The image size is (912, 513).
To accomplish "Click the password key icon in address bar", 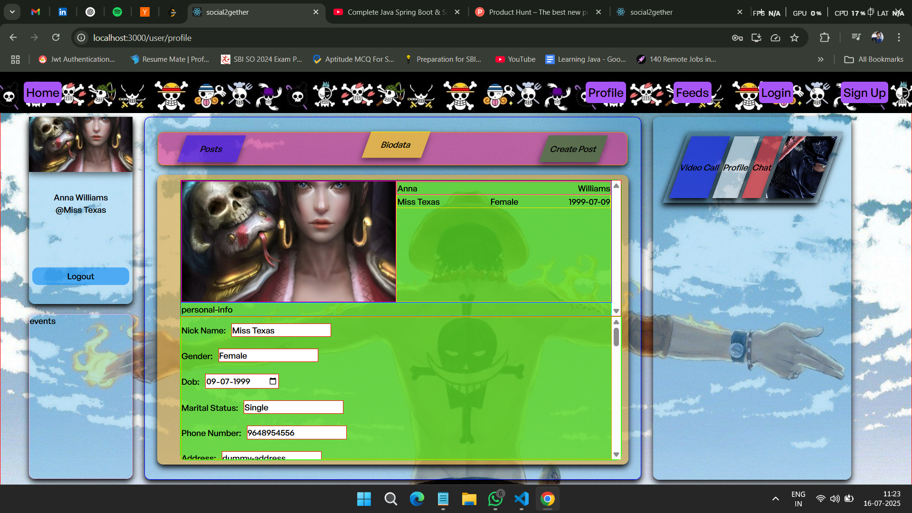I will point(737,38).
